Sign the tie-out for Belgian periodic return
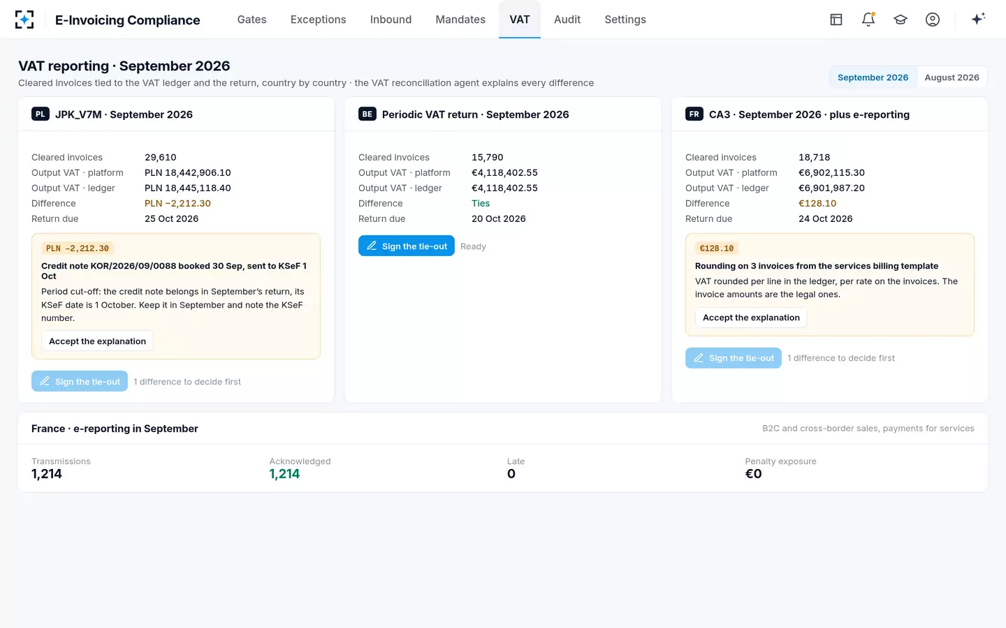The height and width of the screenshot is (628, 1006). [x=407, y=246]
